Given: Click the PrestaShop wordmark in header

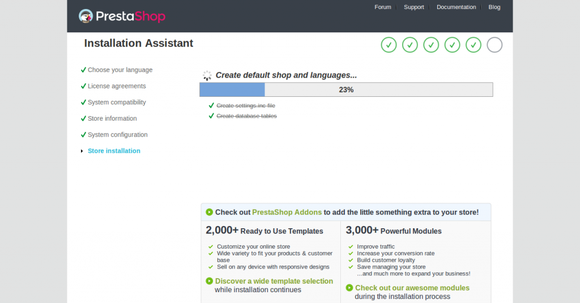Looking at the screenshot, I should (x=131, y=16).
